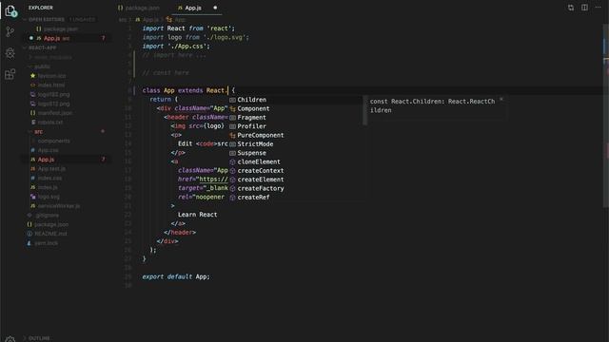Place cursor on 'export default App;' line
The image size is (609, 342).
[x=176, y=276]
